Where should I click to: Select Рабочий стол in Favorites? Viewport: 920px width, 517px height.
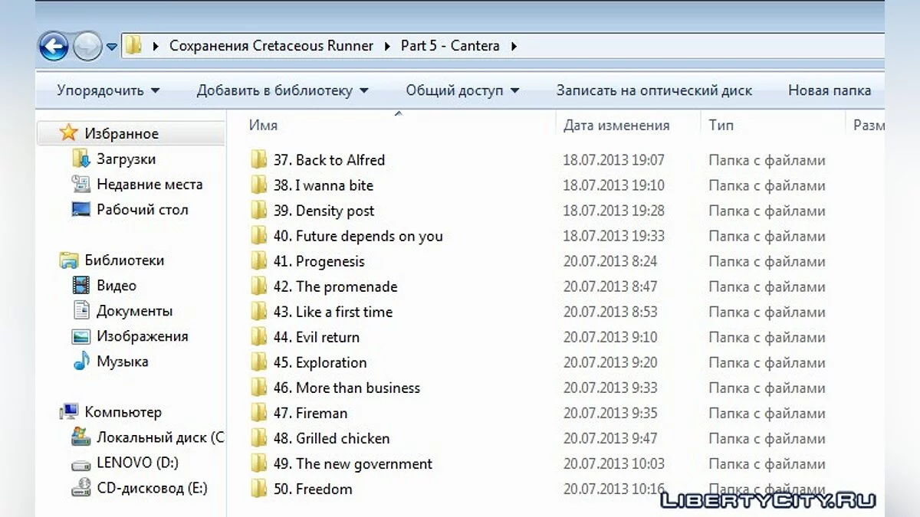pos(142,210)
